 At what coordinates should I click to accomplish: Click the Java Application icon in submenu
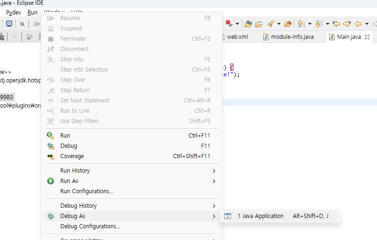coord(228,216)
